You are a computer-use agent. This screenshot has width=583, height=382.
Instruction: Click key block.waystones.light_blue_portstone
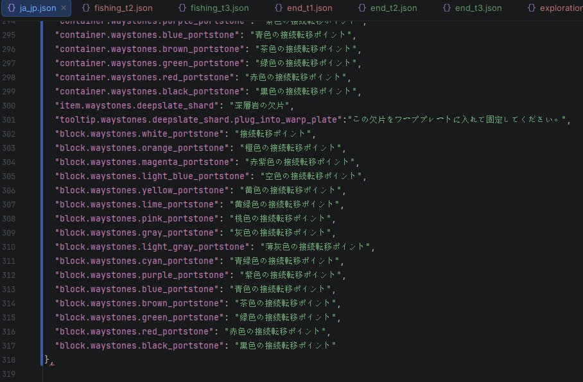point(152,177)
